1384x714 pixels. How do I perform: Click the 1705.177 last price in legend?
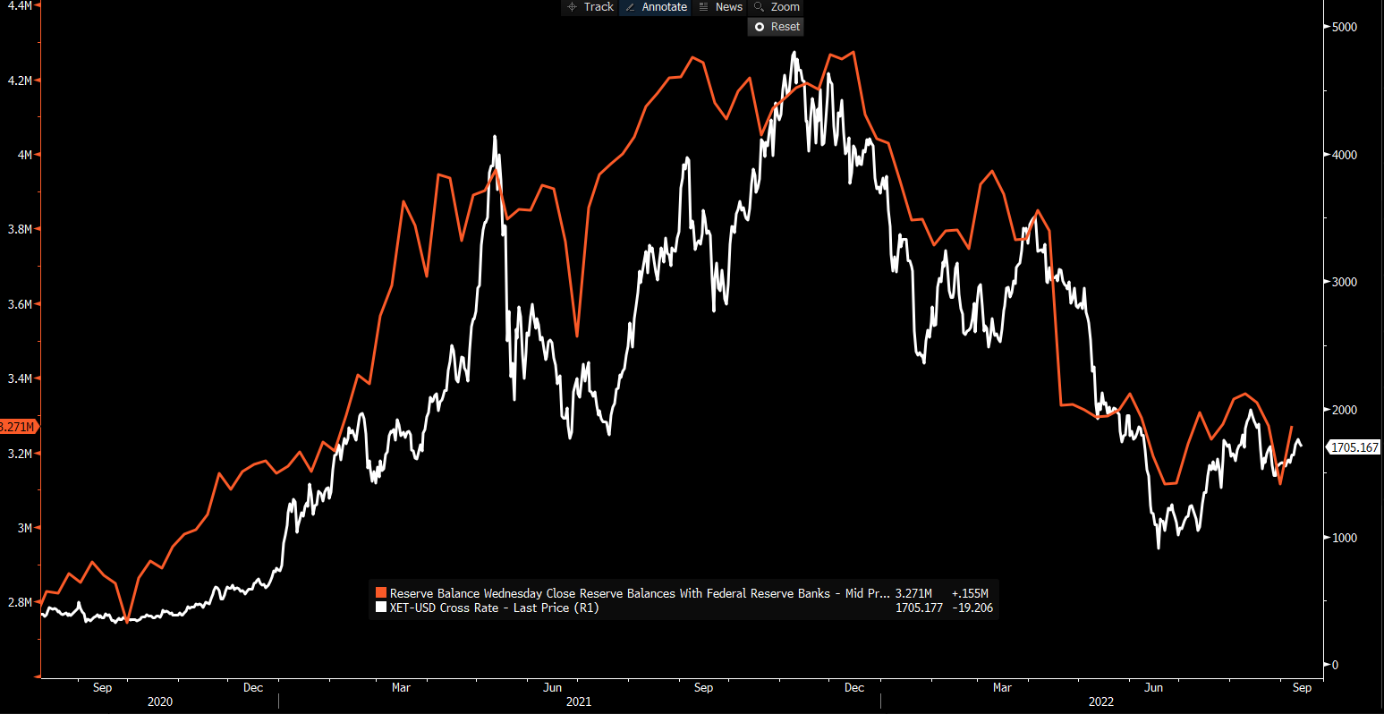919,608
